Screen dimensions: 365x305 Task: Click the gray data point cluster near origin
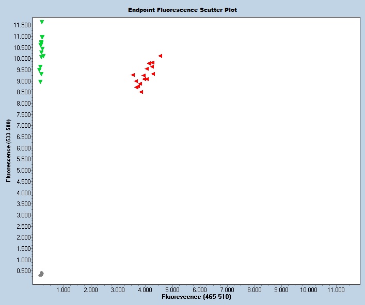pos(41,274)
